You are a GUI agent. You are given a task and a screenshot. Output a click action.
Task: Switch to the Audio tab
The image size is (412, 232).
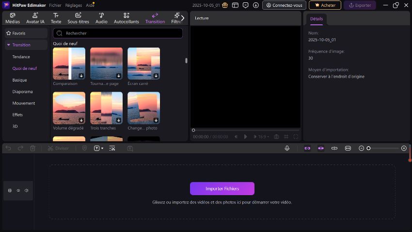coord(101,18)
